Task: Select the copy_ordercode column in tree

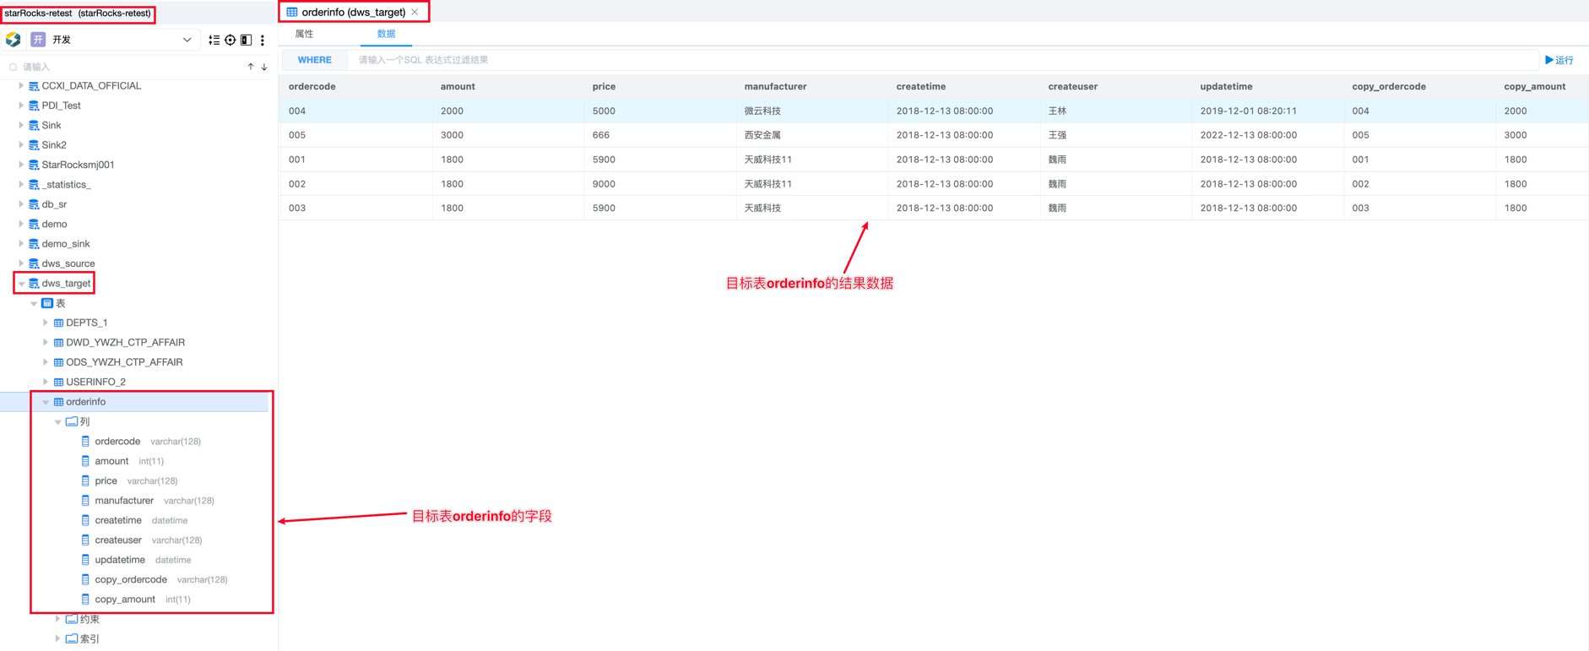Action: point(131,579)
